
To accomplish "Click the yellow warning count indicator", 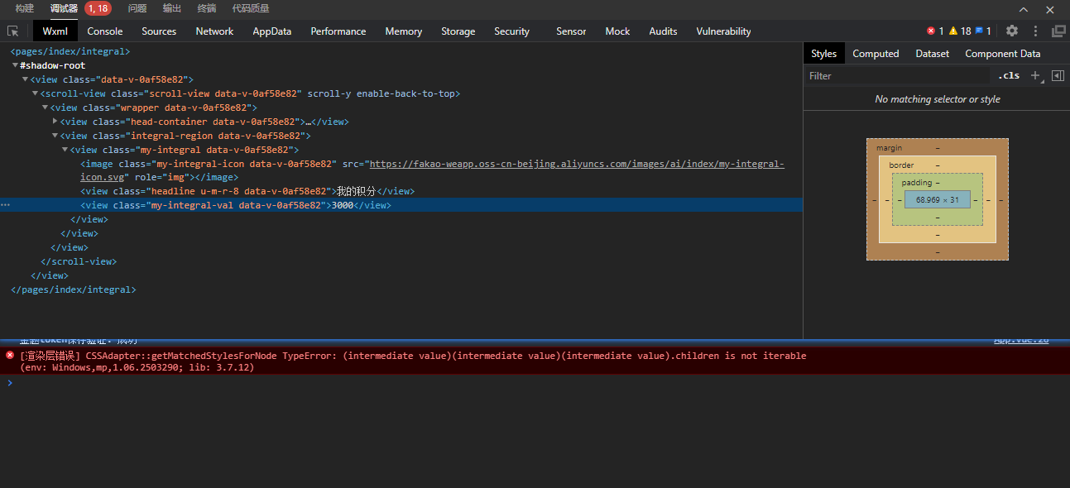I will click(x=960, y=31).
